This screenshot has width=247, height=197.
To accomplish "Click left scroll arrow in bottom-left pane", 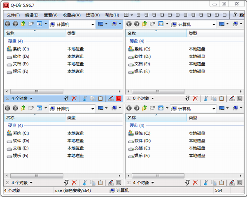I will (7, 176).
